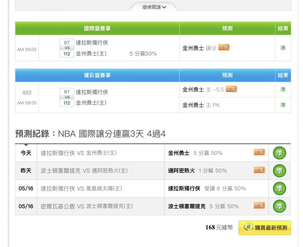The width and height of the screenshot is (303, 247).
Task: Click the 預測紀錄 NBA 國際讓分連贏3天 heading
Action: point(90,134)
